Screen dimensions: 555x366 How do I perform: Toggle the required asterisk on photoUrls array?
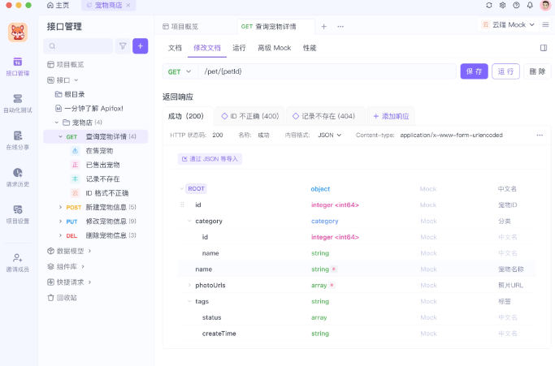point(332,285)
